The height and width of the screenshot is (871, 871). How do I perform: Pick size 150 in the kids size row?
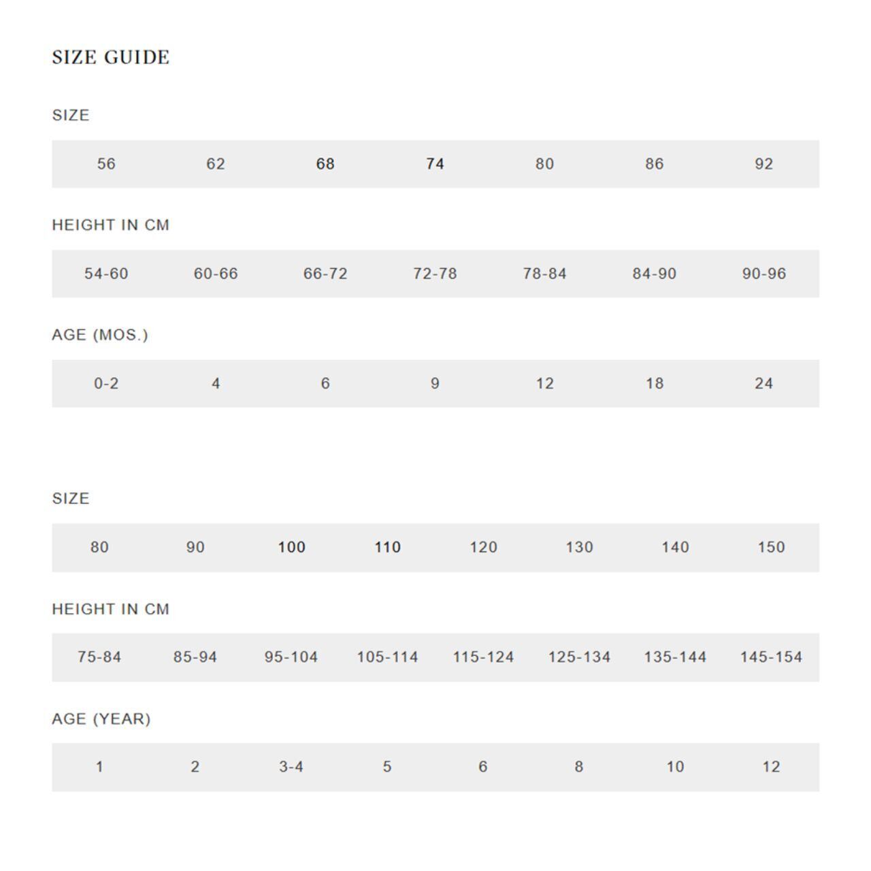click(771, 547)
